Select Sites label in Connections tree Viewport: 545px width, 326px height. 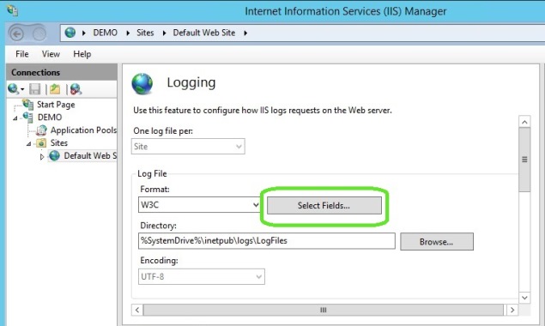(58, 143)
